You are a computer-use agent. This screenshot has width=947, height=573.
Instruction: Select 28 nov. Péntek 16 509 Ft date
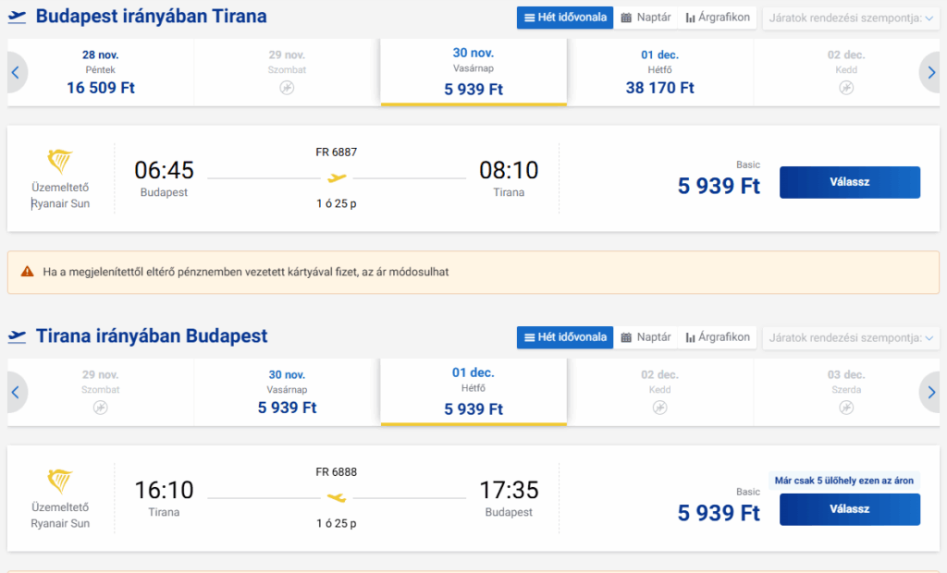click(x=101, y=73)
